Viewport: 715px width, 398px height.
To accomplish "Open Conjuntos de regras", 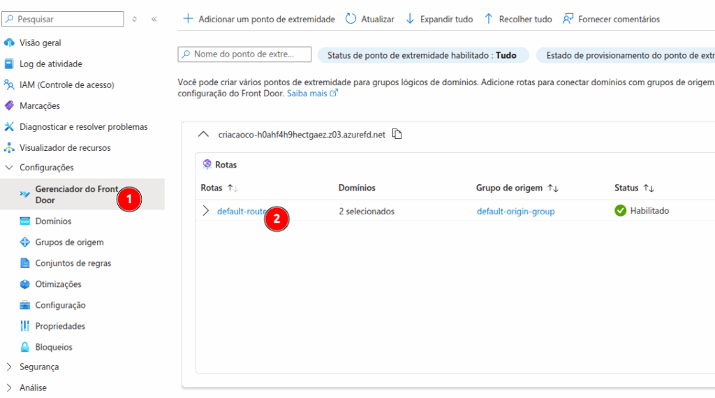I will [73, 263].
